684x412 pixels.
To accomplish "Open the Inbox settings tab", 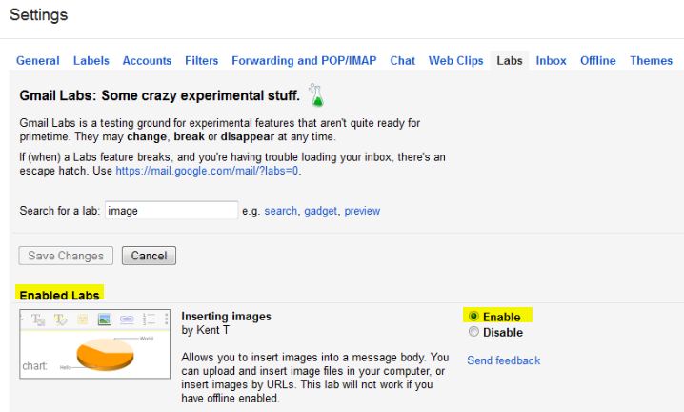I will (551, 61).
